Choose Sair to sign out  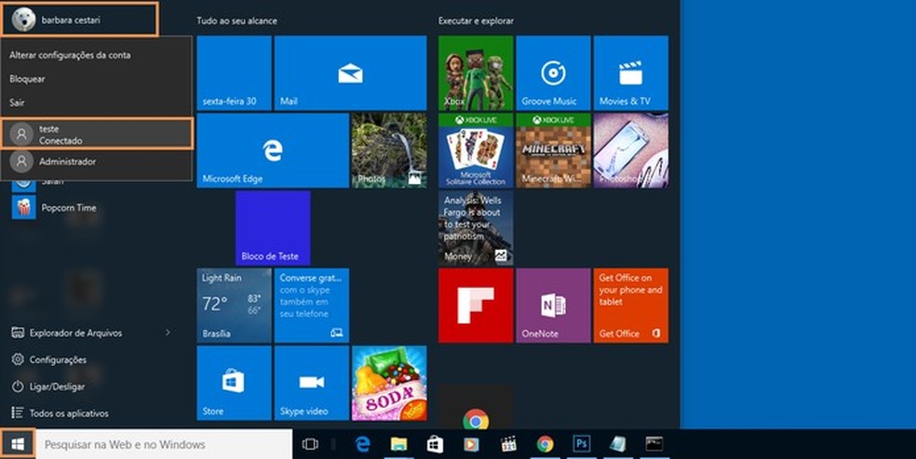click(17, 102)
